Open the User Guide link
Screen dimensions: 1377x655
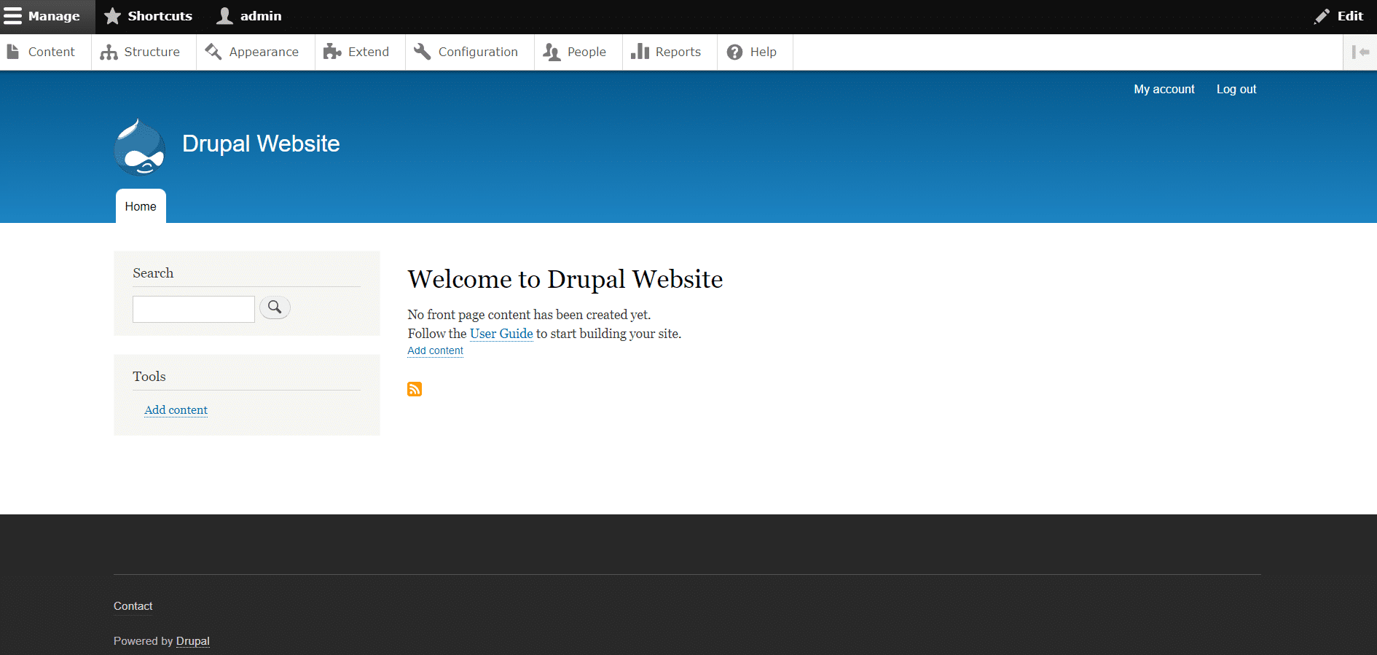pos(501,334)
